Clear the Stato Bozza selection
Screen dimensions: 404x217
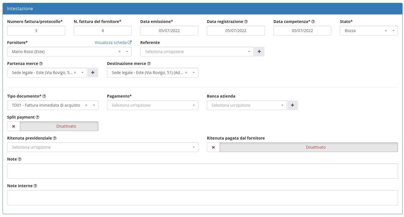pos(386,31)
